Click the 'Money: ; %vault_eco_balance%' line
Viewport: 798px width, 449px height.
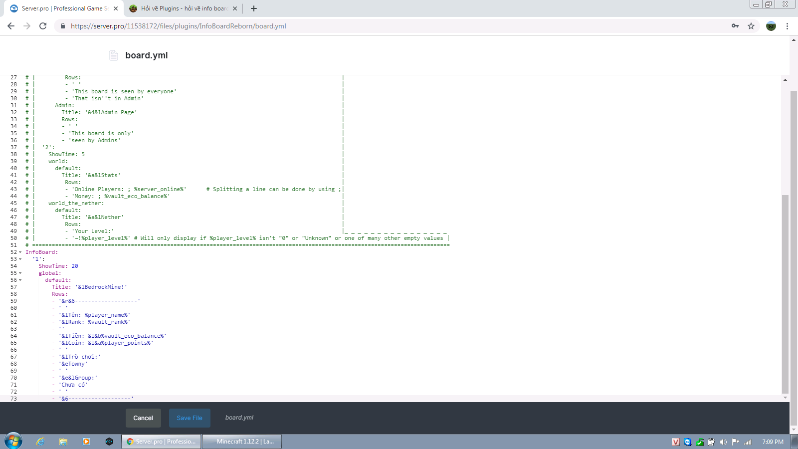(118, 197)
